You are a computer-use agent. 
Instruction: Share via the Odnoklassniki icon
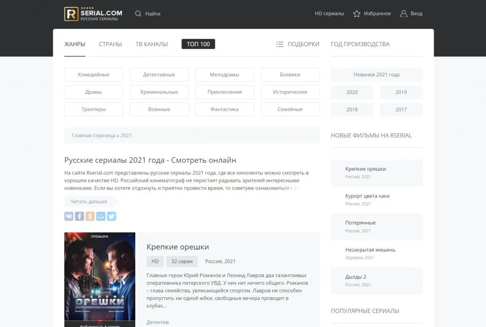coord(90,216)
